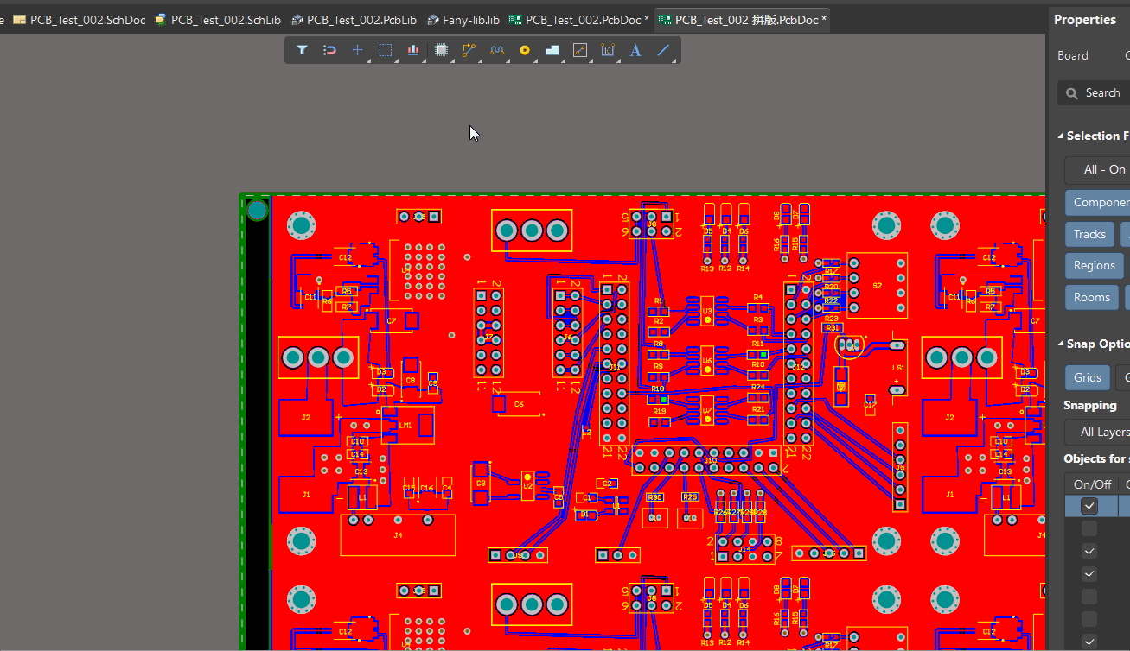Toggle the Grids snap option button
The height and width of the screenshot is (651, 1130).
(x=1088, y=377)
